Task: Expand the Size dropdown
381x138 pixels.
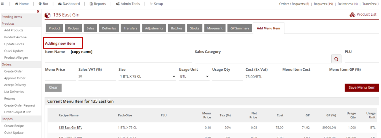Action: pos(147,76)
